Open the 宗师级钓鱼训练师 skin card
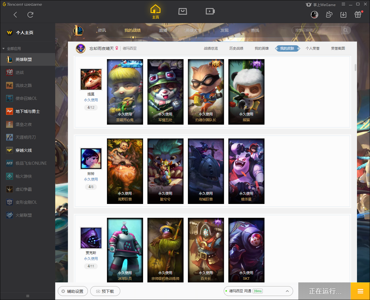 point(165,250)
